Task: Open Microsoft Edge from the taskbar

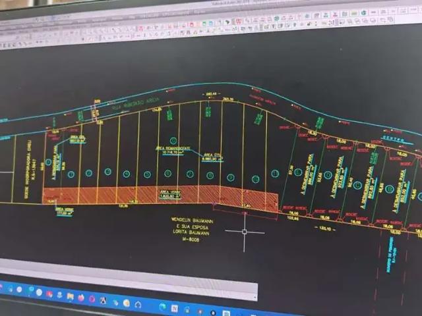Action: (x=162, y=307)
